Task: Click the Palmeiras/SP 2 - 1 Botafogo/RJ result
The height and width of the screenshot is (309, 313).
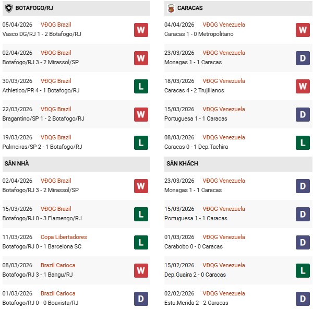Action: (41, 147)
